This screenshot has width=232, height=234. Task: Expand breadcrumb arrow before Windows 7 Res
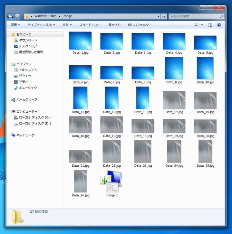(x=31, y=16)
